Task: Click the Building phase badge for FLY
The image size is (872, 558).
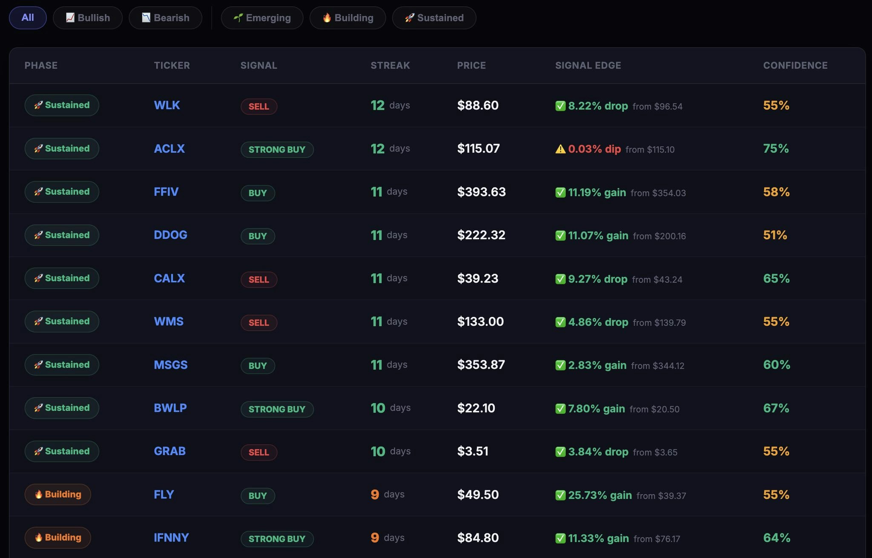Action: click(58, 494)
